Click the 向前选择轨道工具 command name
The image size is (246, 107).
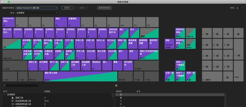[x=23, y=104]
